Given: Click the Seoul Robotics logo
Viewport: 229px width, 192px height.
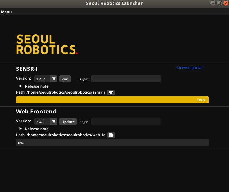Looking at the screenshot, I should 47,44.
